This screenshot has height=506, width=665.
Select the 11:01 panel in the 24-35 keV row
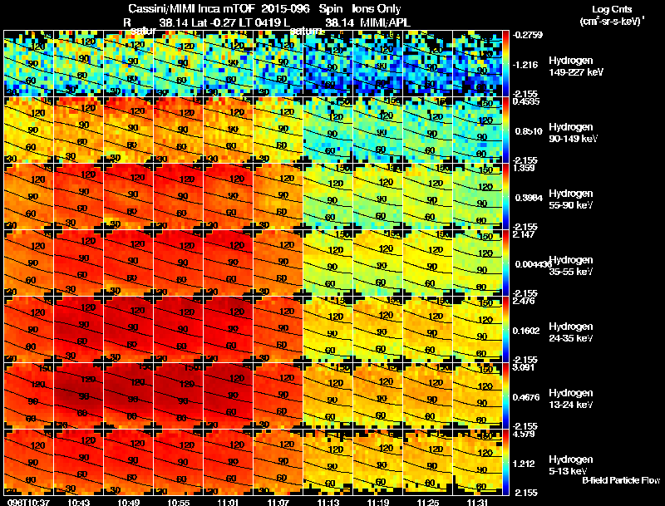(x=228, y=330)
